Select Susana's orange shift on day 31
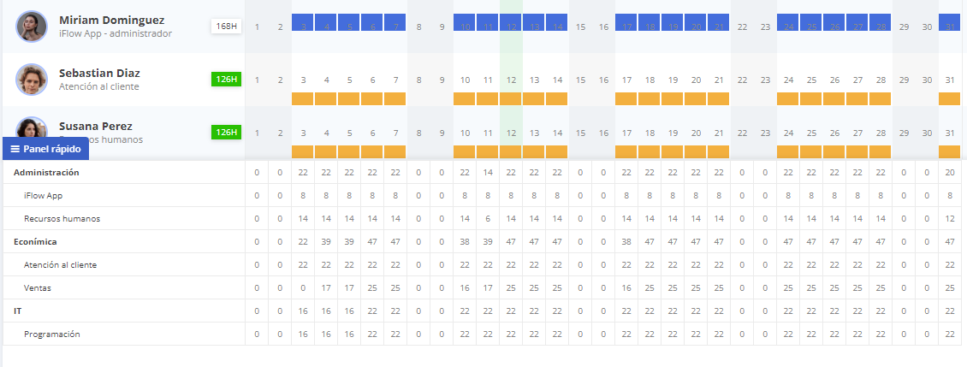The width and height of the screenshot is (967, 367). click(x=949, y=151)
